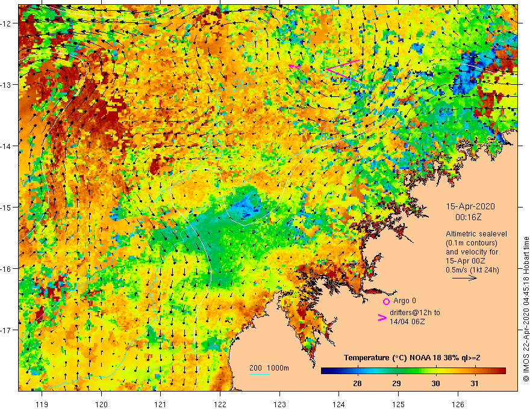
Task: Click the 'drifters@12h to' legend text
Action: pyautogui.click(x=415, y=313)
